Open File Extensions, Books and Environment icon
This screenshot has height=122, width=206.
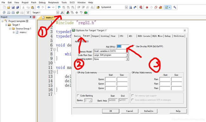(68, 13)
